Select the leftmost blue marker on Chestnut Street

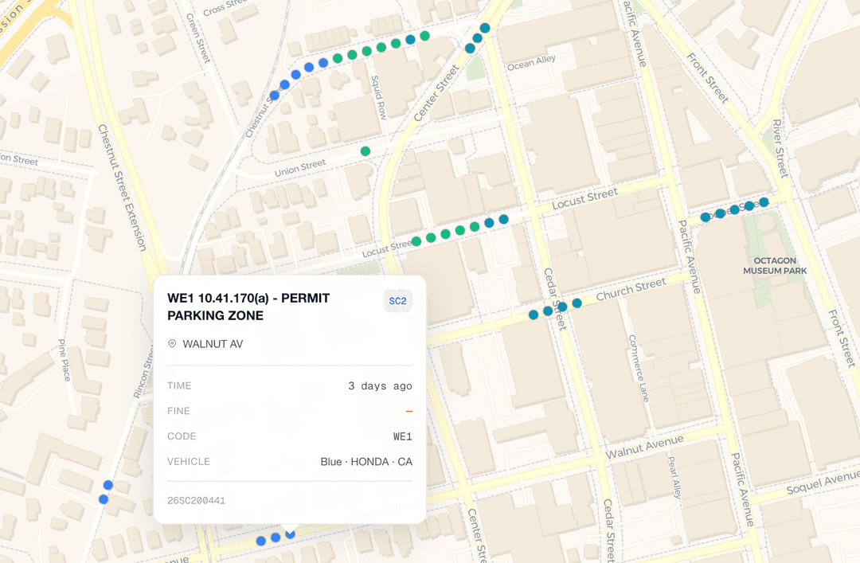pyautogui.click(x=275, y=95)
